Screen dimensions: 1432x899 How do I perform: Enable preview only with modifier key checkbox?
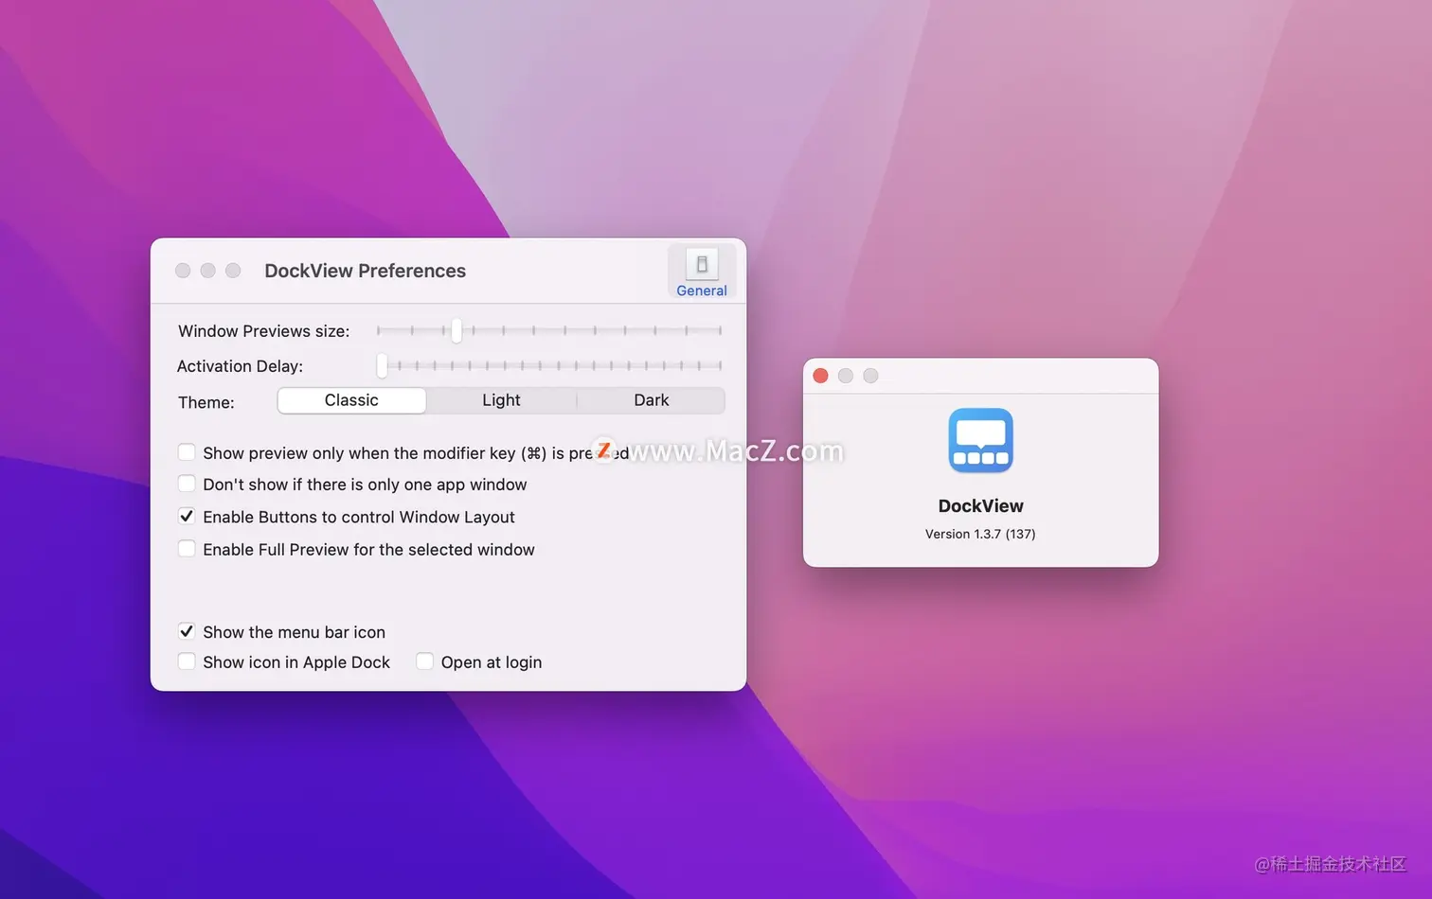tap(187, 452)
